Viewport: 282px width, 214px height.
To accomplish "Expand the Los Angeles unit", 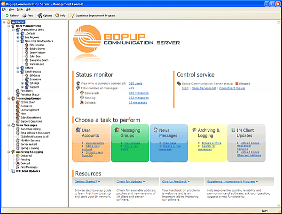I will coord(18,38).
